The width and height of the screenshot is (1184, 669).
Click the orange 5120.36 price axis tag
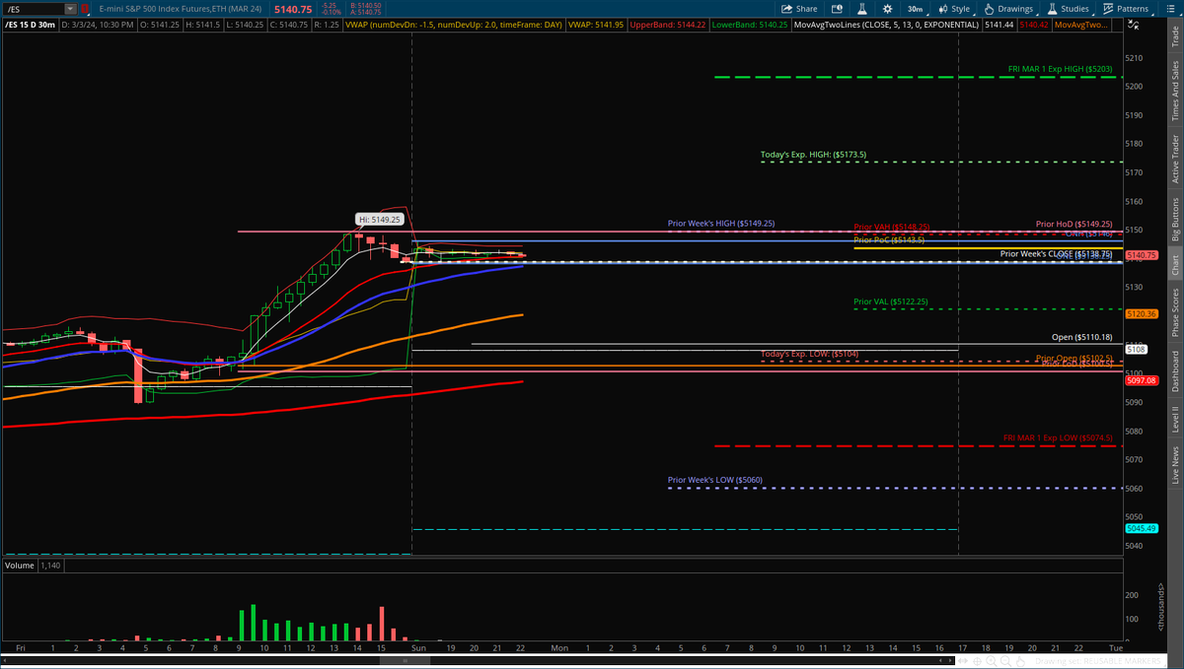coord(1141,314)
